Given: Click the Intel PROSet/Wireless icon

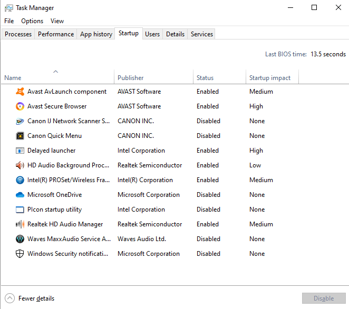Looking at the screenshot, I should [20, 180].
